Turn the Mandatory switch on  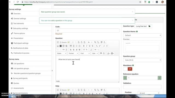coord(128,69)
